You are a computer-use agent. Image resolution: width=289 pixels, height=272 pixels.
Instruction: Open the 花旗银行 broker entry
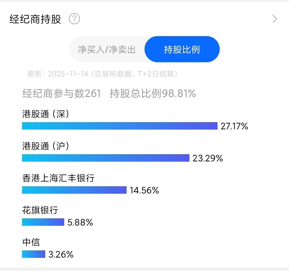[x=40, y=210]
